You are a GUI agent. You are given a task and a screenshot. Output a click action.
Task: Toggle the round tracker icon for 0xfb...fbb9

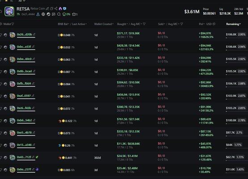point(5,84)
